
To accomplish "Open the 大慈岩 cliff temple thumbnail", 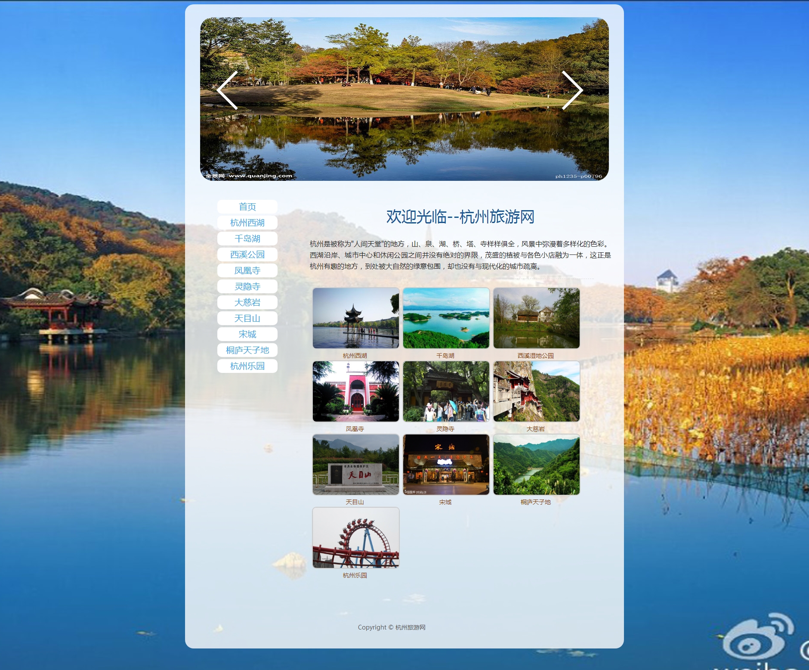I will coord(537,391).
